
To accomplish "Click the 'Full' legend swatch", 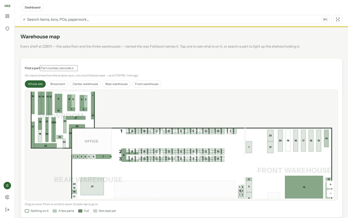I will (80, 211).
